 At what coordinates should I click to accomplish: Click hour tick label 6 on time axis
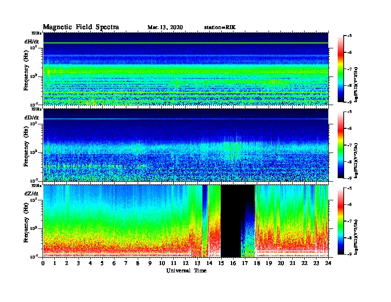(114, 264)
